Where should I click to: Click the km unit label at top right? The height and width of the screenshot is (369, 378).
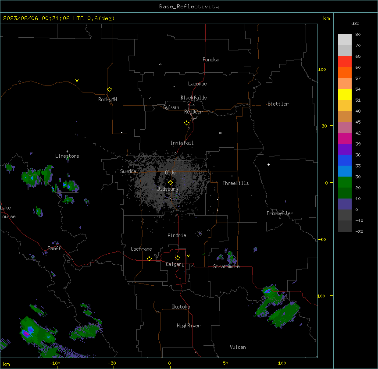pos(326,18)
